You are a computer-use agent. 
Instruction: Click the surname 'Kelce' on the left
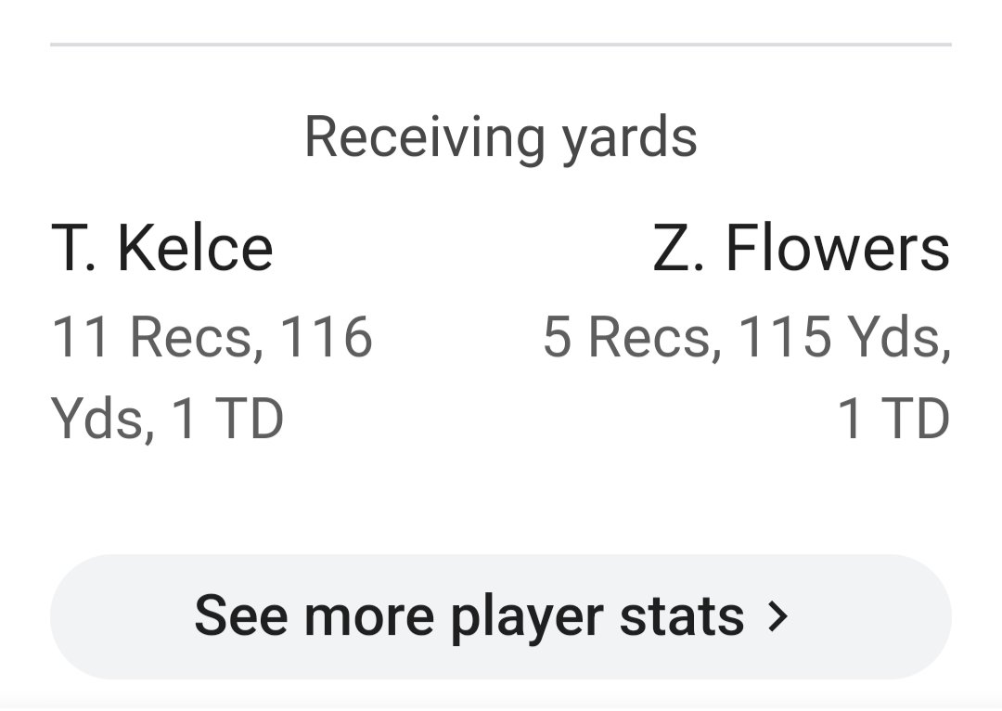(x=196, y=248)
